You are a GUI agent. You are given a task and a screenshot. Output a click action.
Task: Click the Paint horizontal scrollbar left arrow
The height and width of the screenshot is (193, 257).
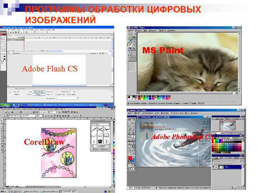[x=138, y=93]
